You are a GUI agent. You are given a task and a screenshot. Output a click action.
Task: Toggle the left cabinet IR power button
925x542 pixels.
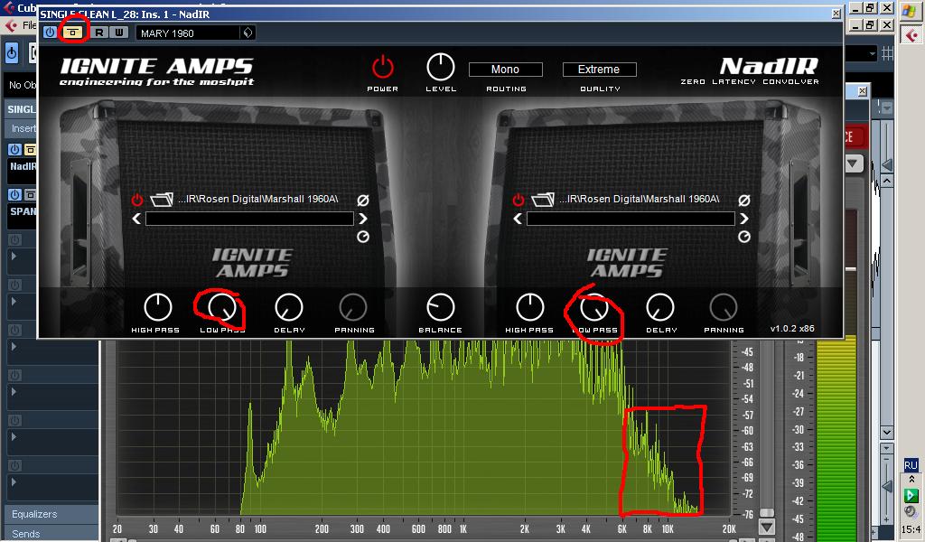point(137,200)
